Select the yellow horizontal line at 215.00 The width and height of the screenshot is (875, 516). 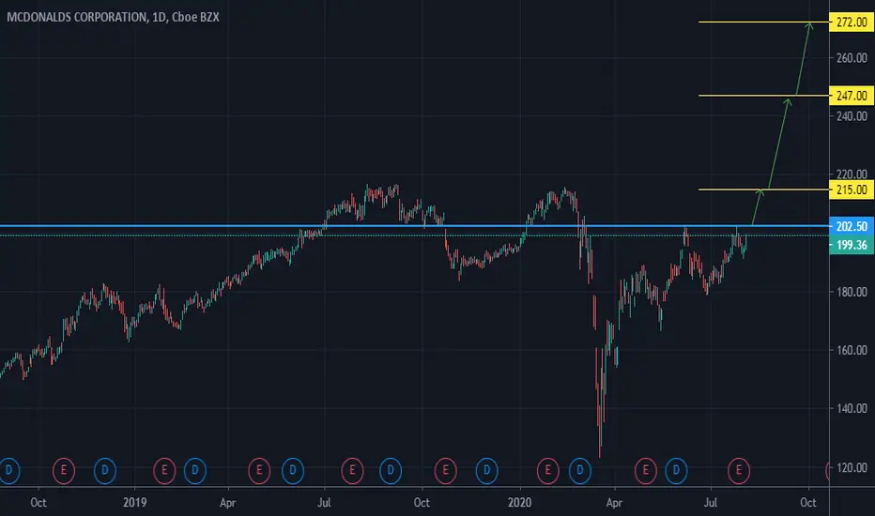(x=764, y=190)
